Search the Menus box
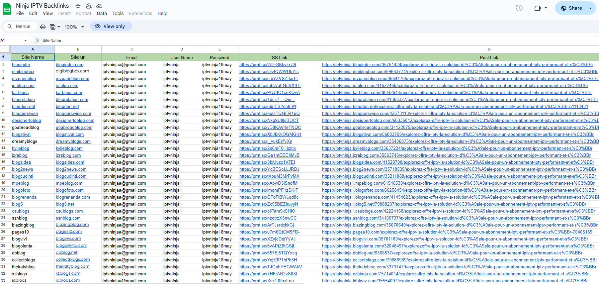Image resolution: width=599 pixels, height=284 pixels. tap(19, 26)
